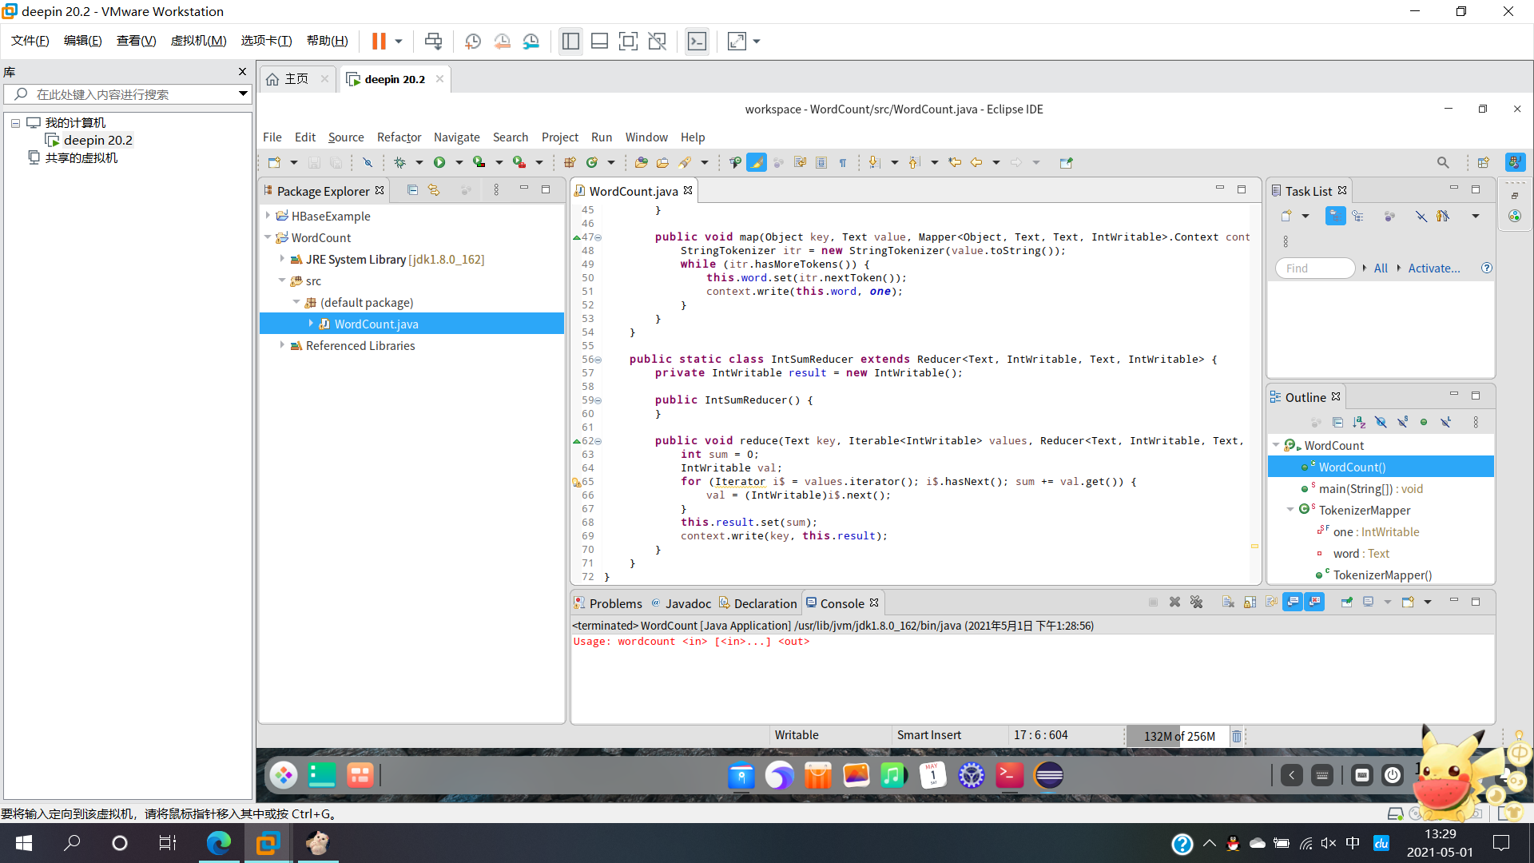Toggle Link with Editor in Package Explorer
The width and height of the screenshot is (1534, 863).
(x=434, y=190)
